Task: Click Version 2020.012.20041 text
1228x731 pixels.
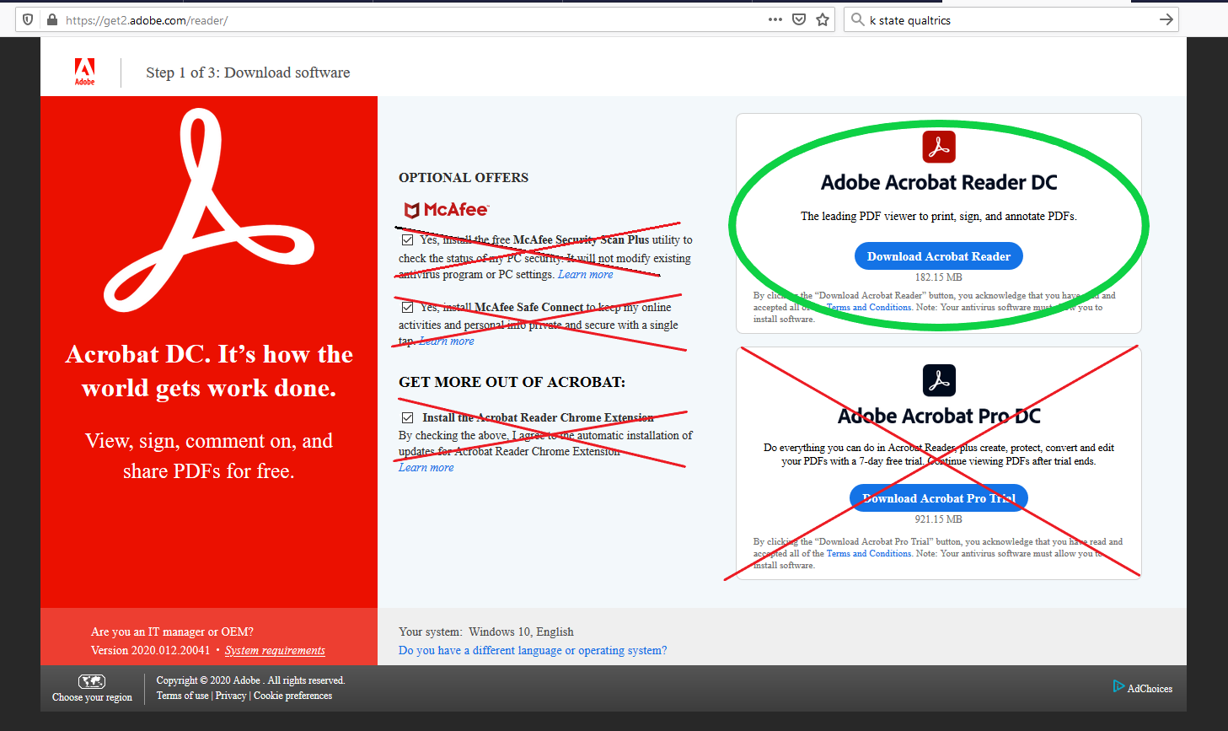Action: tap(151, 651)
